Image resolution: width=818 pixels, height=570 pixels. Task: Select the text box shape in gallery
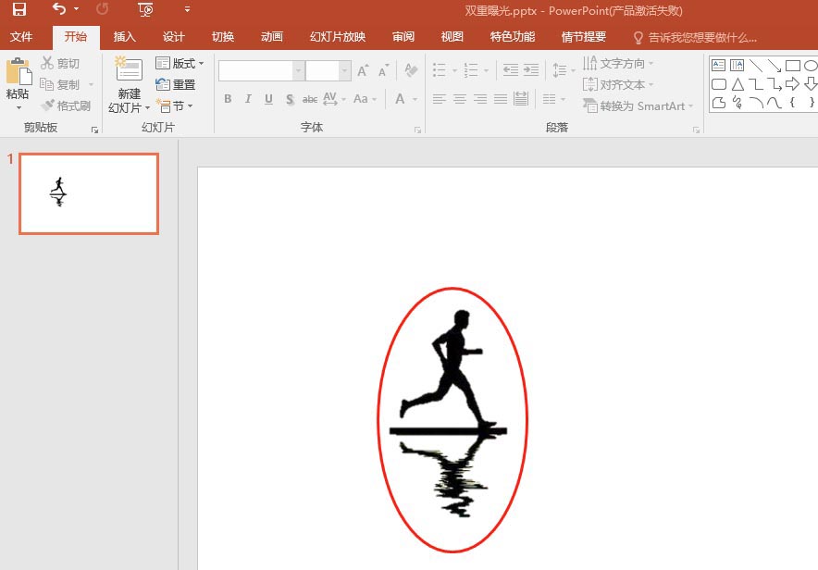coord(718,65)
